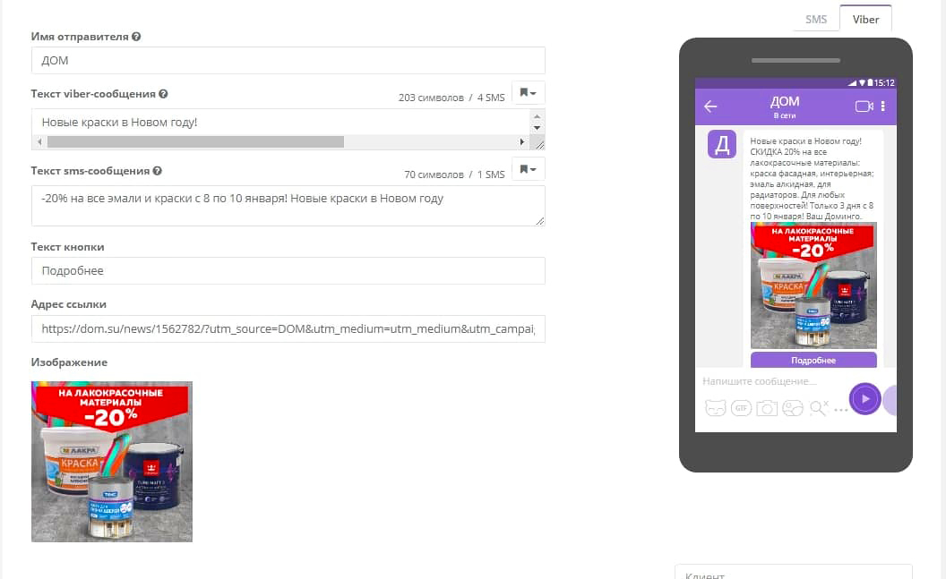Click inside the viber message text area
The width and height of the screenshot is (946, 579).
280,123
